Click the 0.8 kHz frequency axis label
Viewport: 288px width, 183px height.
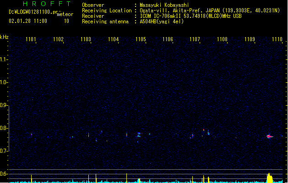[x=4, y=128]
